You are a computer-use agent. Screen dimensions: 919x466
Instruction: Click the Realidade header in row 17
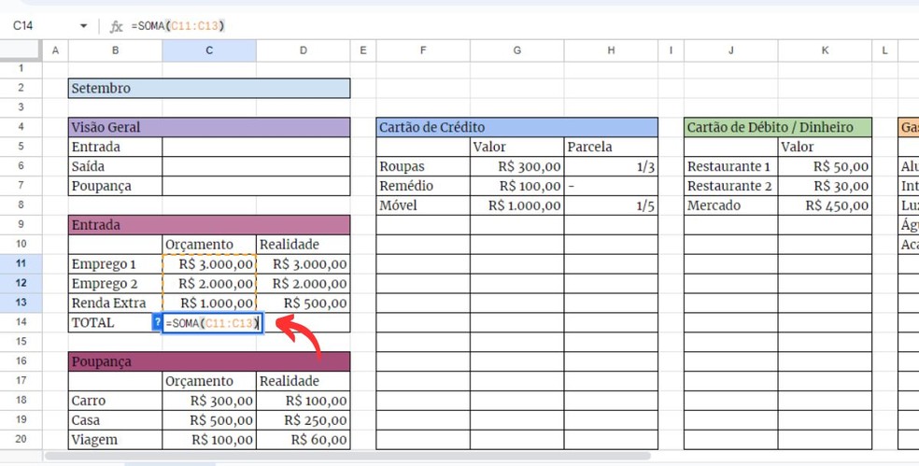[x=303, y=381]
